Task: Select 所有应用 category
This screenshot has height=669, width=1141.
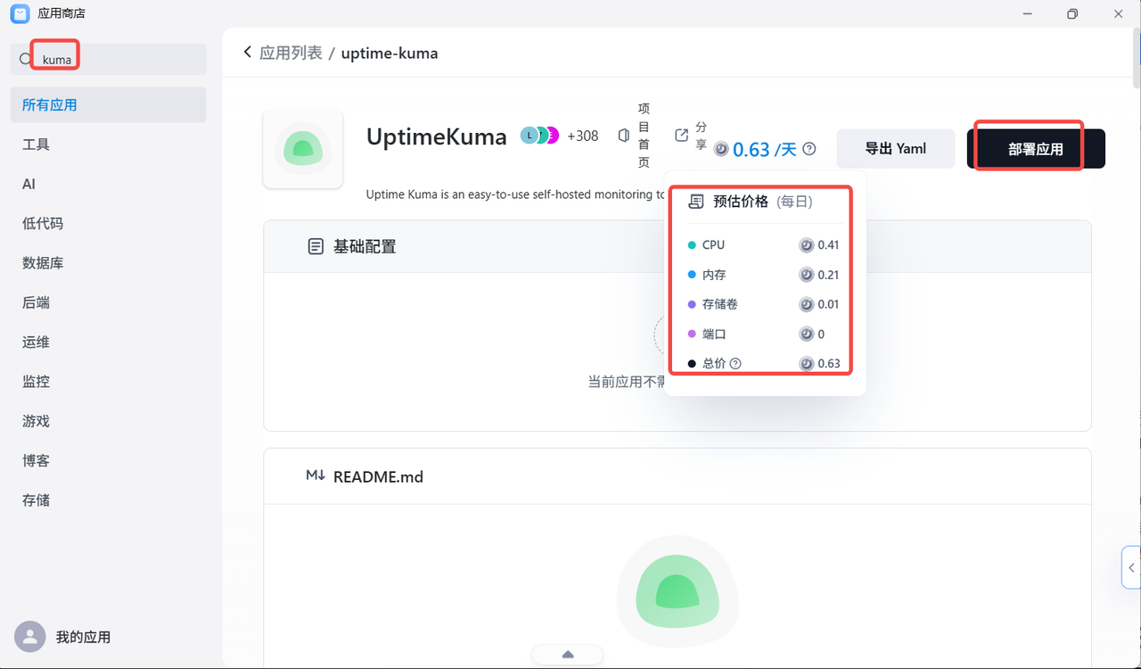Action: tap(108, 104)
